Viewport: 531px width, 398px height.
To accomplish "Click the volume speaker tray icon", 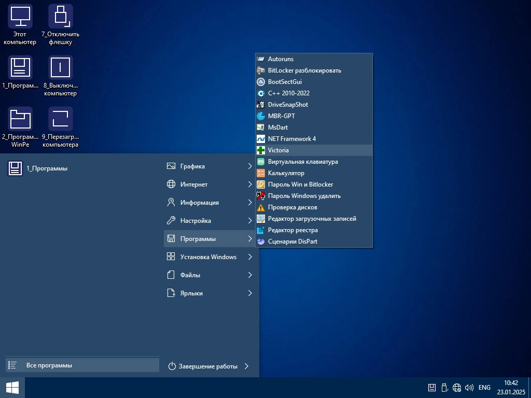I will coord(469,388).
